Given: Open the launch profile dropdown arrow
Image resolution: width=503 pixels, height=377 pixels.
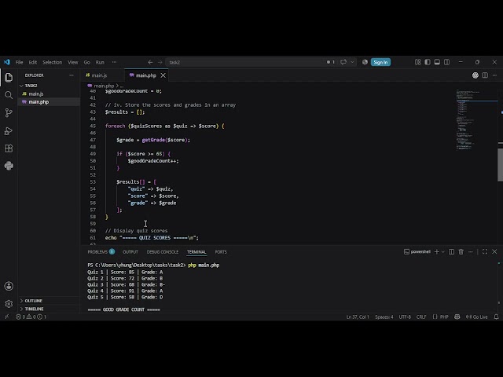Looking at the screenshot, I should (x=443, y=251).
